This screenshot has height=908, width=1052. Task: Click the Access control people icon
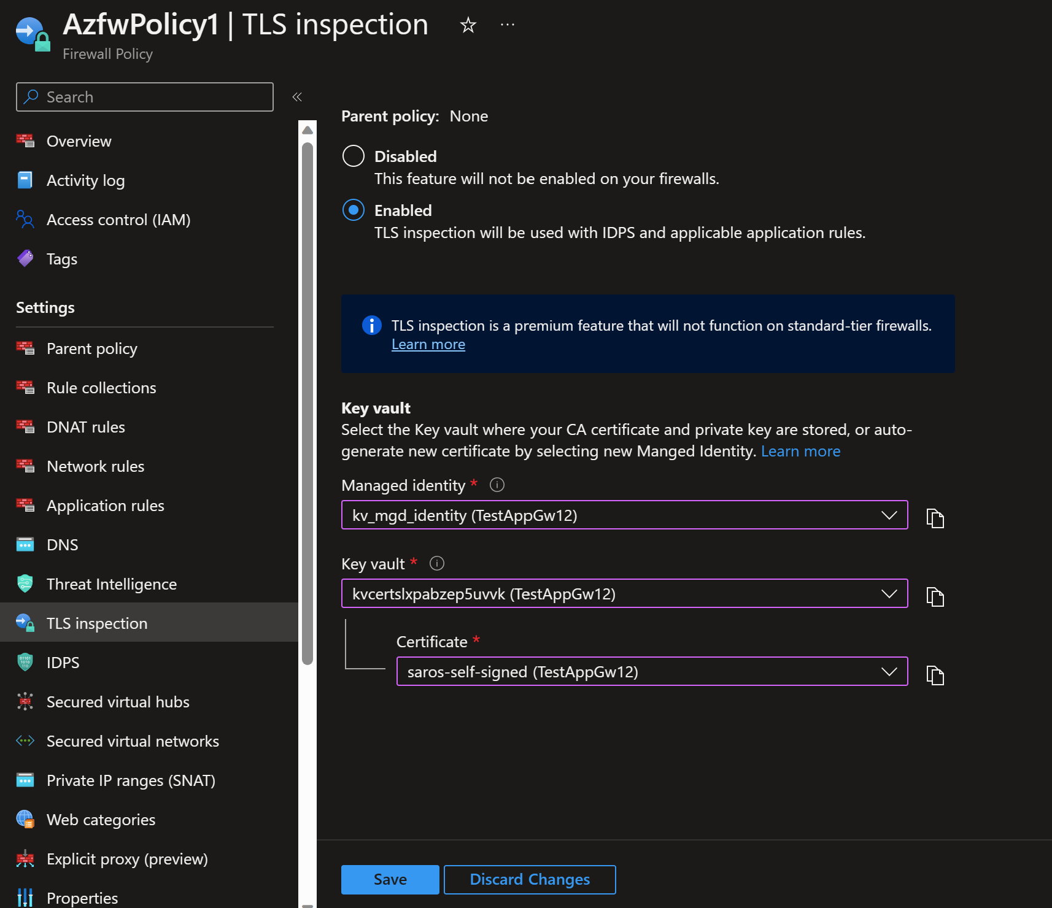coord(25,220)
